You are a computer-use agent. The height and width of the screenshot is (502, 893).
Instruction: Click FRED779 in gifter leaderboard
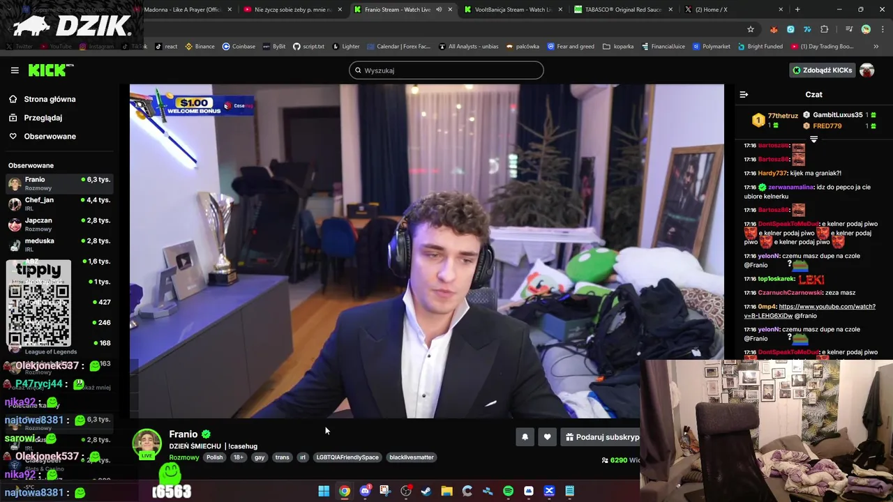(x=827, y=126)
